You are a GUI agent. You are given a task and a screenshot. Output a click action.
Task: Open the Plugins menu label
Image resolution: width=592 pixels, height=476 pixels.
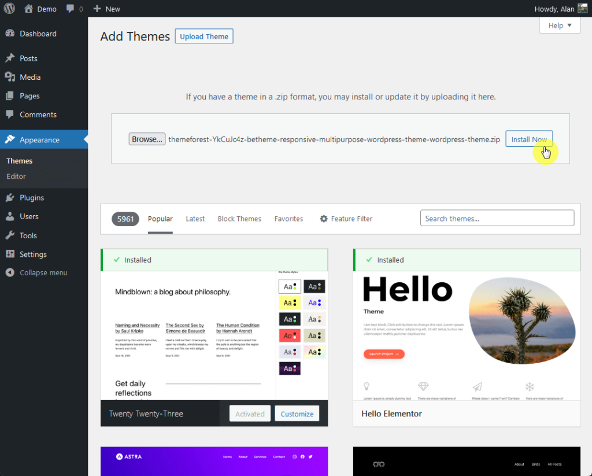(32, 198)
